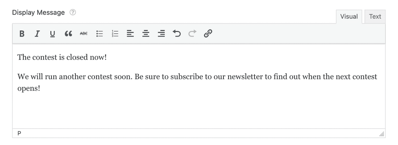The width and height of the screenshot is (398, 145).
Task: Click the editor resize handle
Action: (x=382, y=134)
